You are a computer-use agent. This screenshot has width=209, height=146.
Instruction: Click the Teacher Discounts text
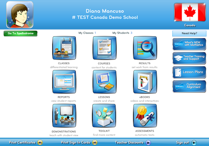click(x=129, y=142)
